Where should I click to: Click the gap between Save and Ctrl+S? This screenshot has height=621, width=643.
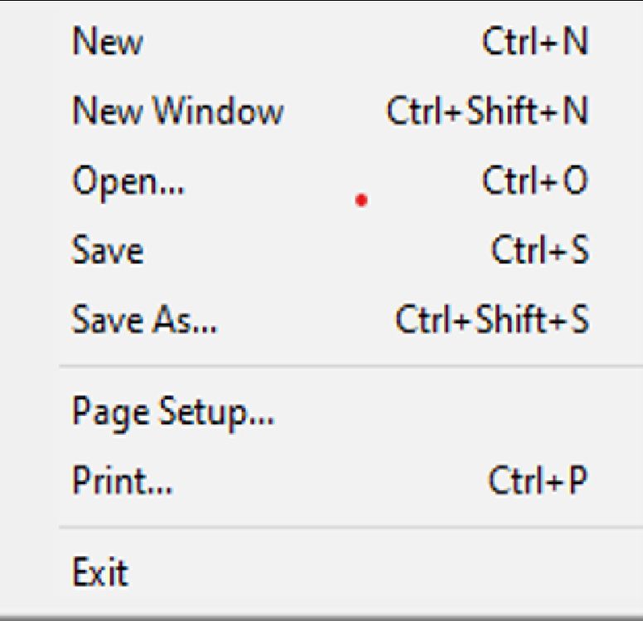pyautogui.click(x=315, y=250)
